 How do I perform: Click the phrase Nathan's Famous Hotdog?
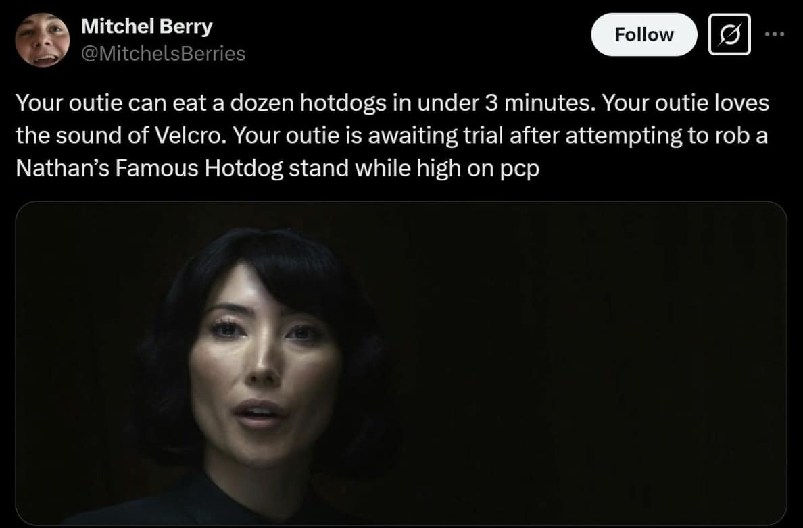149,168
